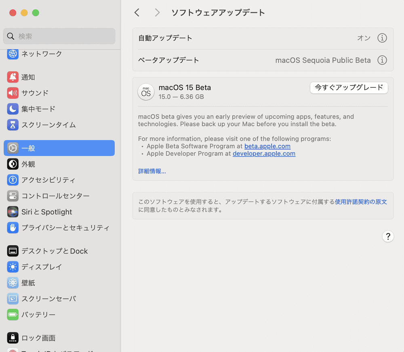Click the 通知 bell icon
The image size is (404, 352).
(x=13, y=77)
